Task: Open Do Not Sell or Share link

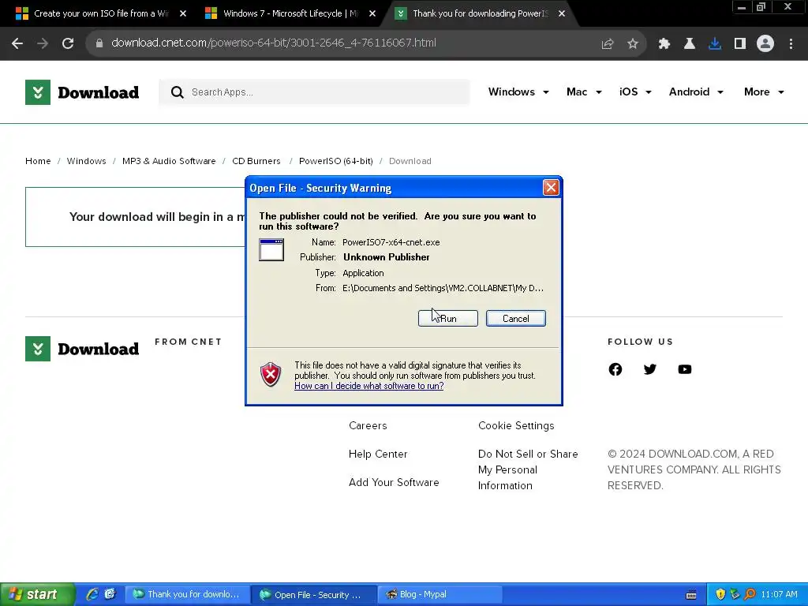Action: click(528, 469)
